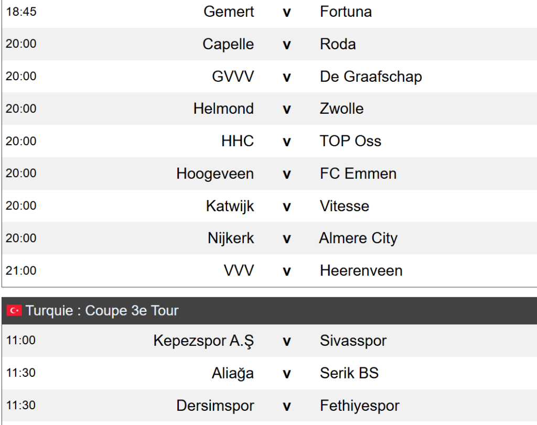Open the Helmond v Zwolle match separator
The image size is (537, 425).
[286, 109]
